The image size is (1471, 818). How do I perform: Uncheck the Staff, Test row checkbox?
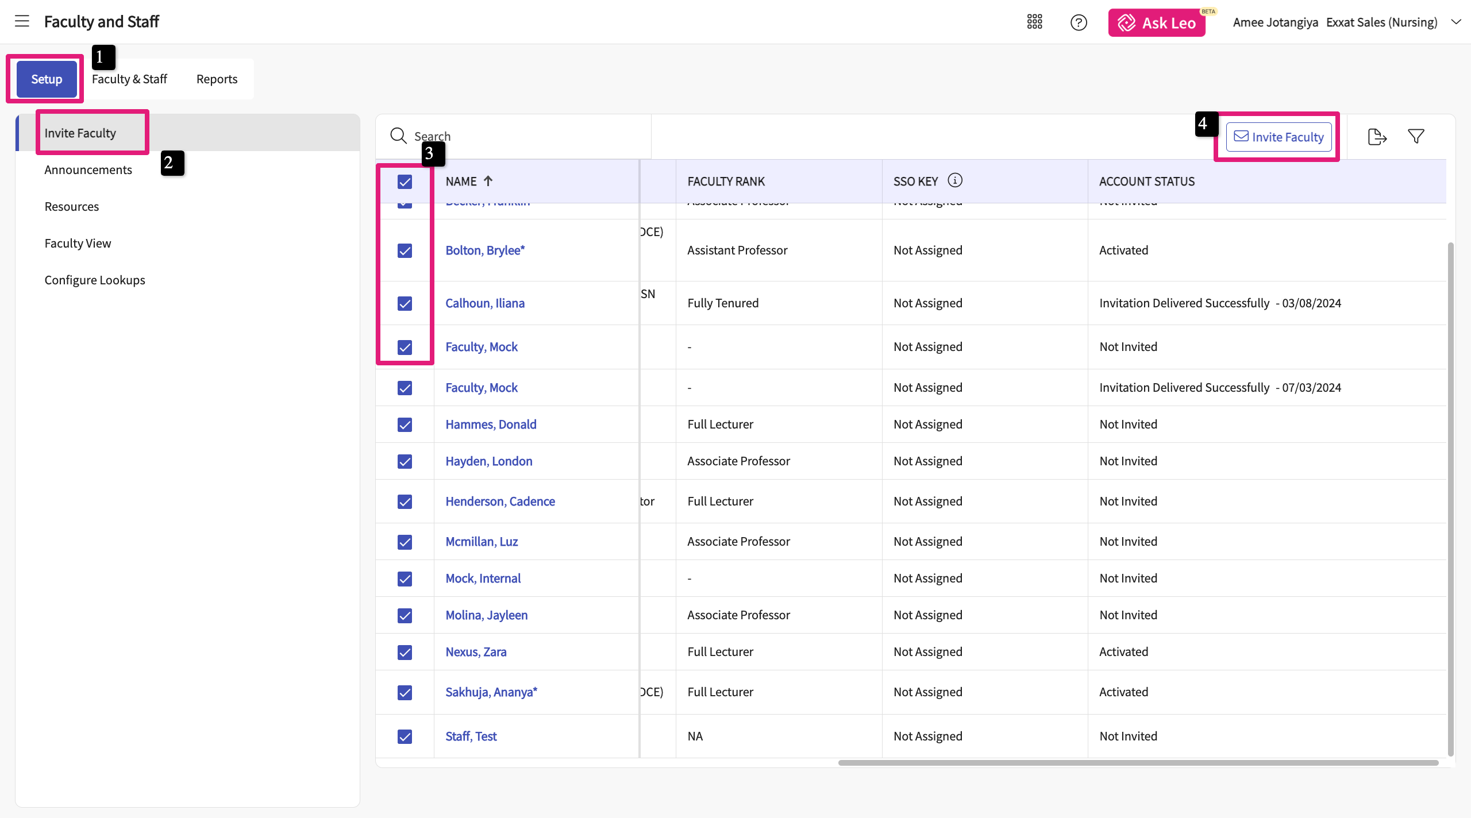(405, 736)
